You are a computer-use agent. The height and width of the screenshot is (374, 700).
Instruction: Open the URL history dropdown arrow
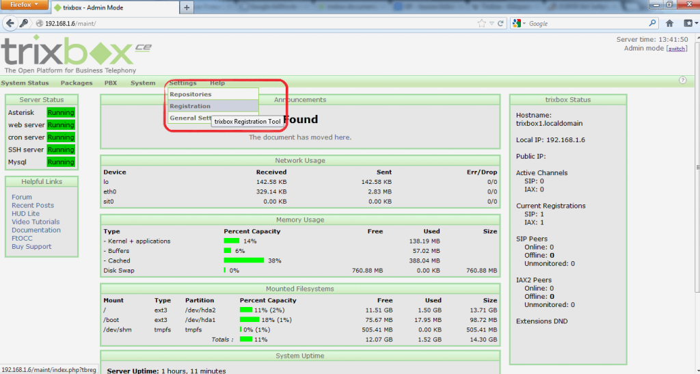click(492, 24)
